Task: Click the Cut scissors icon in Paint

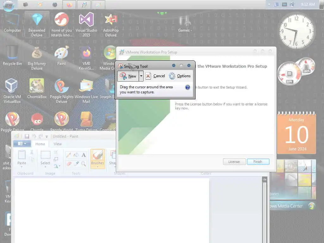Action: (32, 153)
